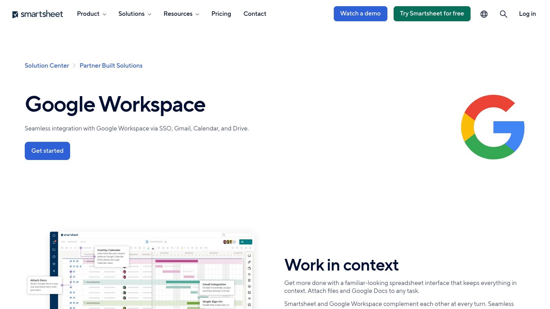Screen dimensions: 550x309
Task: Follow the Partner Built Solutions breadcrumb link
Action: 111,66
